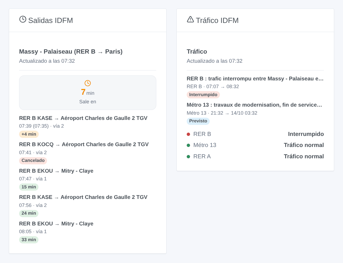
Task: Click Métro 13 · 21:32 → 14/10 03:32 period
Action: [x=222, y=113]
